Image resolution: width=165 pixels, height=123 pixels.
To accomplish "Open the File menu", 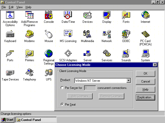I will [x=4, y=7].
